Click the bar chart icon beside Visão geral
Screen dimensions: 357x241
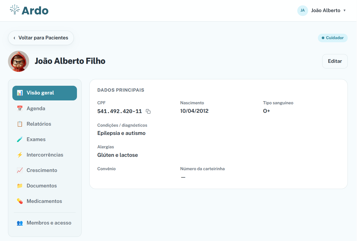coord(20,93)
